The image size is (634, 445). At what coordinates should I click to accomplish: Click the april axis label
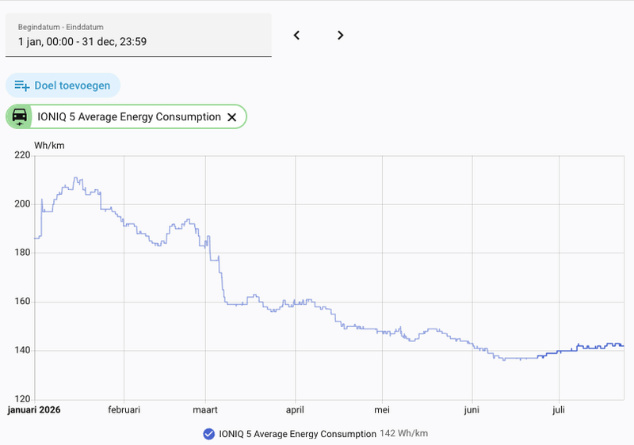295,410
